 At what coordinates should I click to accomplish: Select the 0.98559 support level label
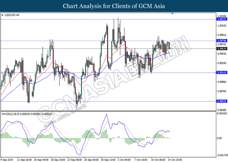click(222, 101)
